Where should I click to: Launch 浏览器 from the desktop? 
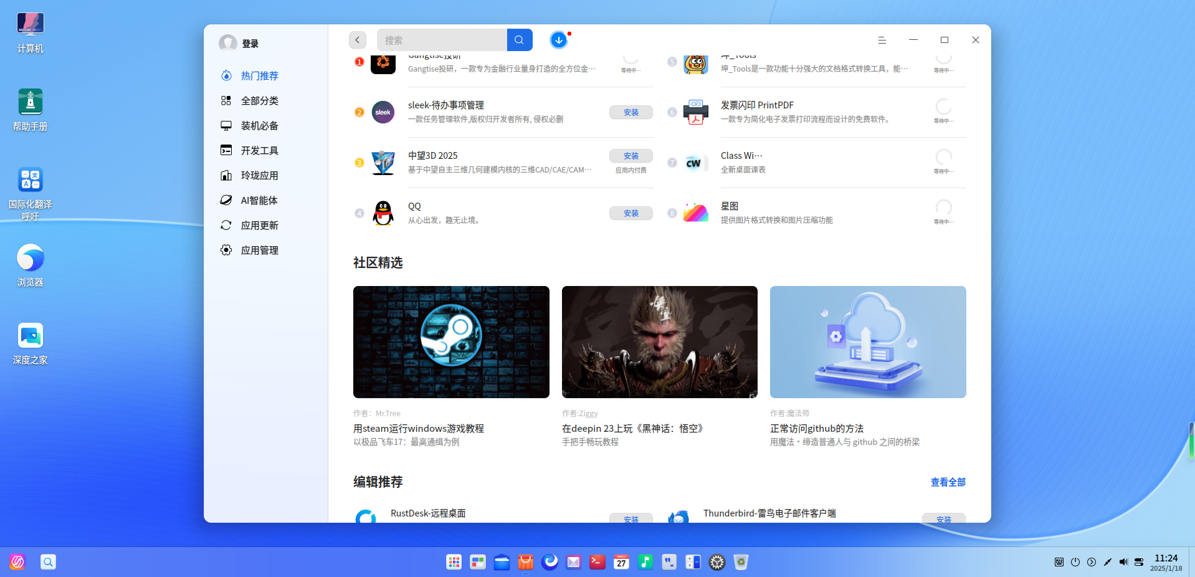coord(30,266)
